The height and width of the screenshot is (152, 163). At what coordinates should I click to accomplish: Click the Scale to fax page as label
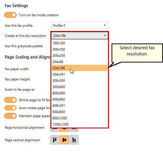pyautogui.click(x=20, y=89)
